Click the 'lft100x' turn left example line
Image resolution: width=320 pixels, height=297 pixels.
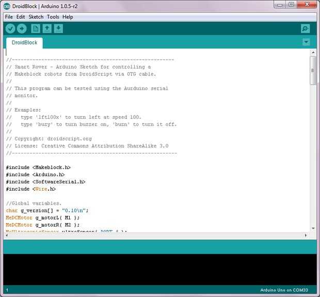point(73,117)
